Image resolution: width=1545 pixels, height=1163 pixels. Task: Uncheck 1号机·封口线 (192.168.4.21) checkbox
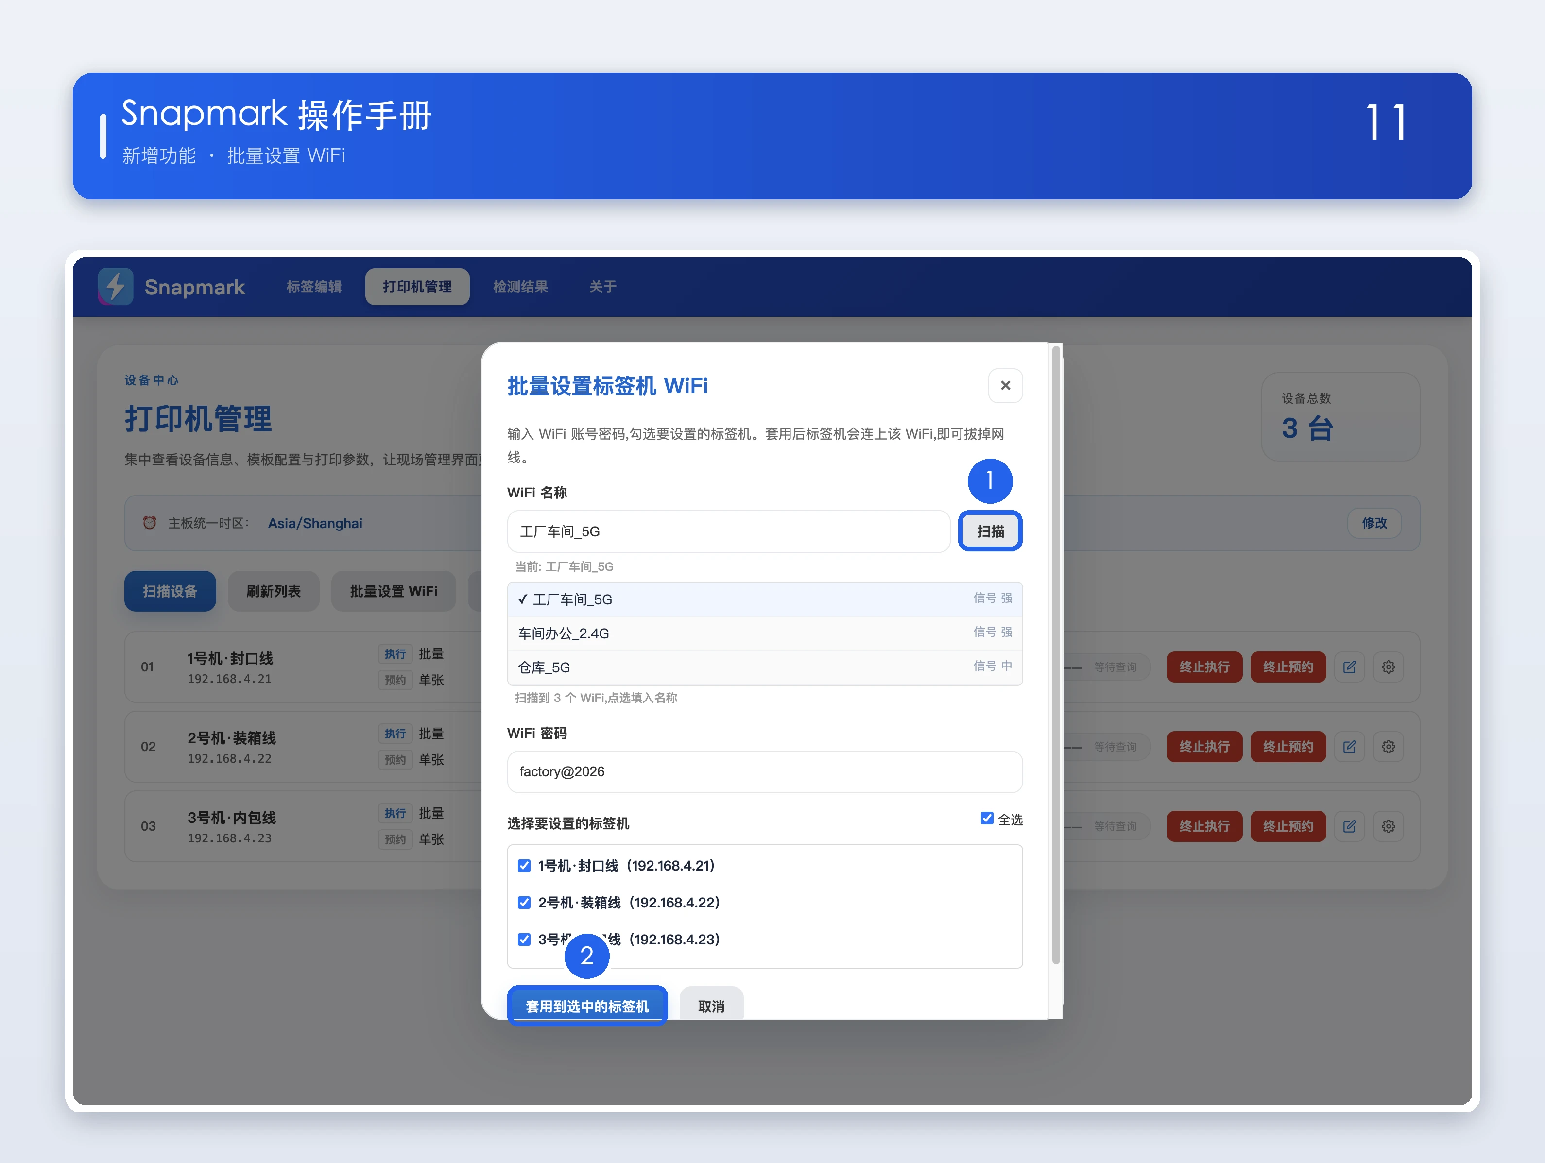[x=524, y=865]
